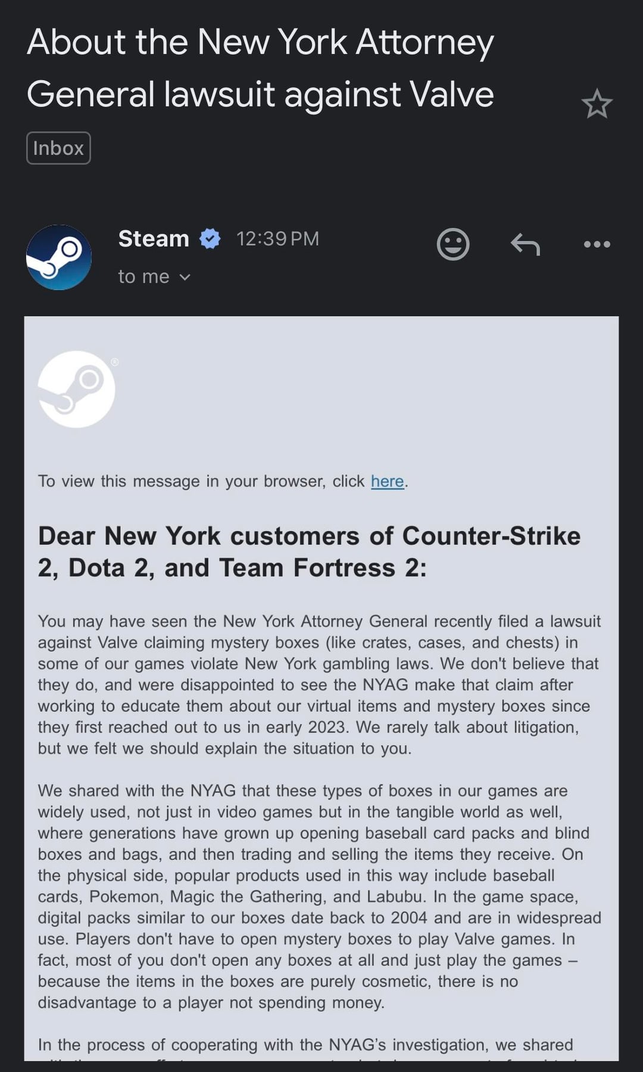Expand recipient details with the chevron
The height and width of the screenshot is (1072, 643).
(x=185, y=277)
